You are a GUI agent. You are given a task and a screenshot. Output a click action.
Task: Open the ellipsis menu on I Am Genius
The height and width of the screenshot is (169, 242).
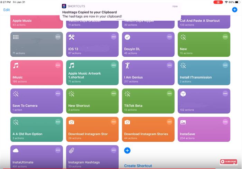(169, 65)
